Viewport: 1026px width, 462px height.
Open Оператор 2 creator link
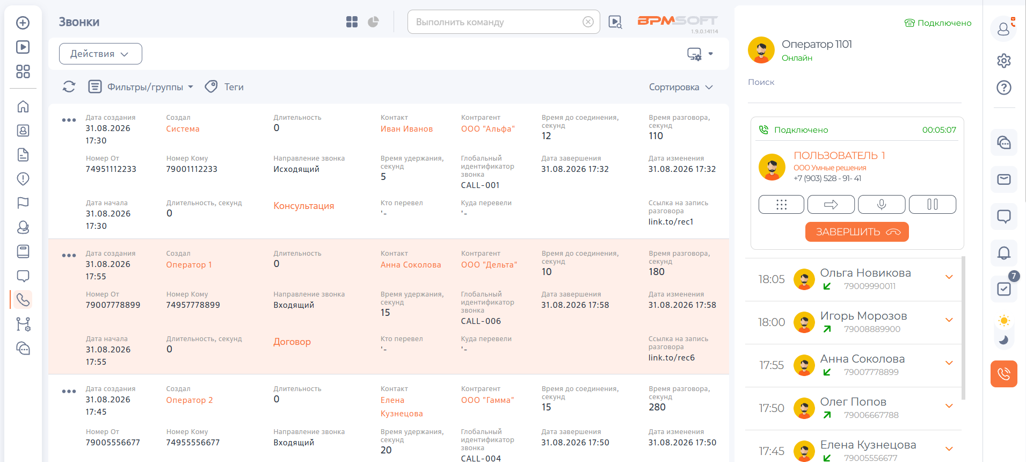[x=189, y=400]
